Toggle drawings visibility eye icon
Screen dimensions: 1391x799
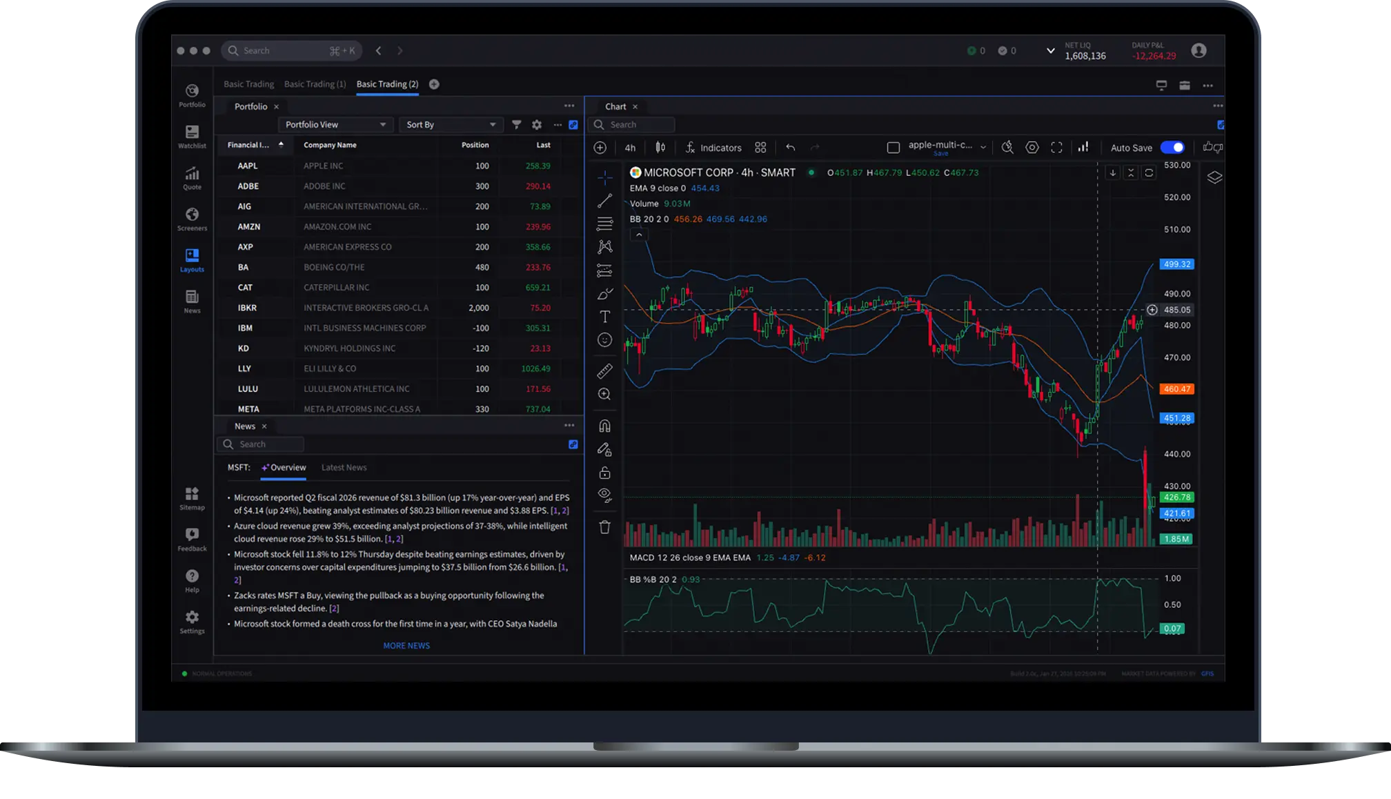click(604, 495)
